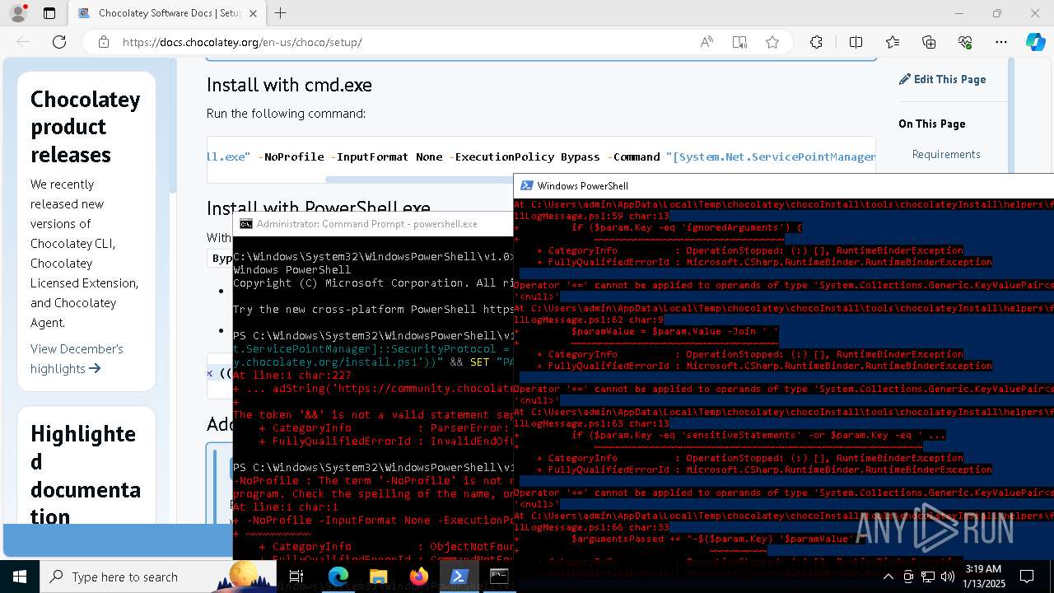Open Task View on taskbar
The width and height of the screenshot is (1054, 593).
[x=296, y=577]
